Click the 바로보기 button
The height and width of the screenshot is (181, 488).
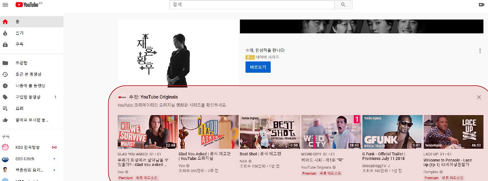coord(258,67)
